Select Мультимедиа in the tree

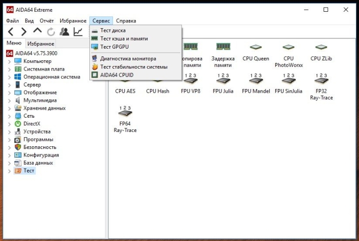pyautogui.click(x=35, y=100)
